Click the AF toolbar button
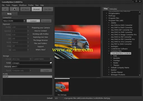Viewport: 143px width, 101px height. point(5,9)
